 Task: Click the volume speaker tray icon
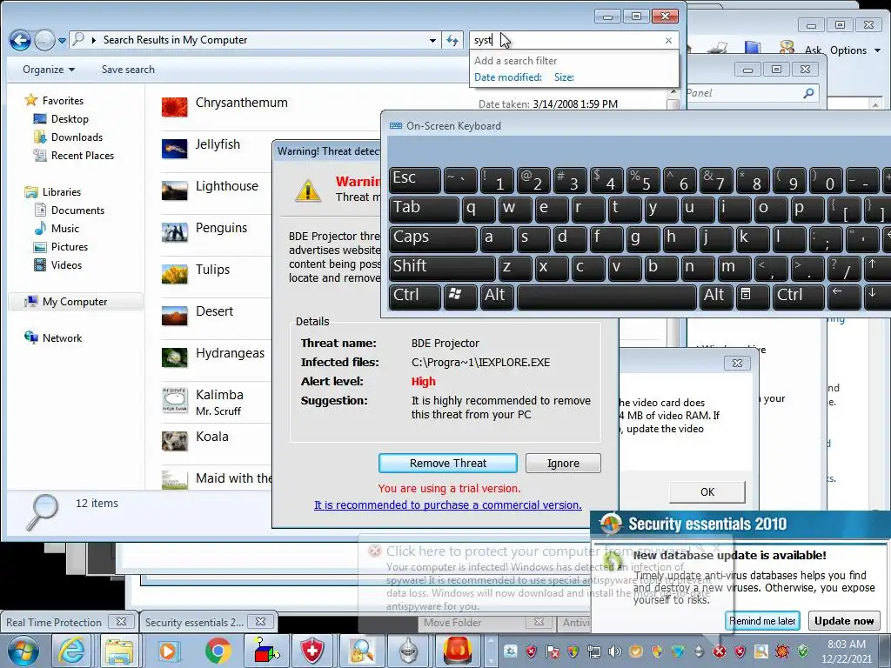pos(615,651)
